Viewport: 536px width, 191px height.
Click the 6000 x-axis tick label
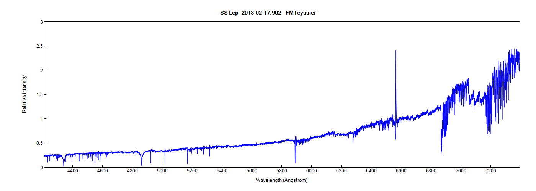(312, 171)
